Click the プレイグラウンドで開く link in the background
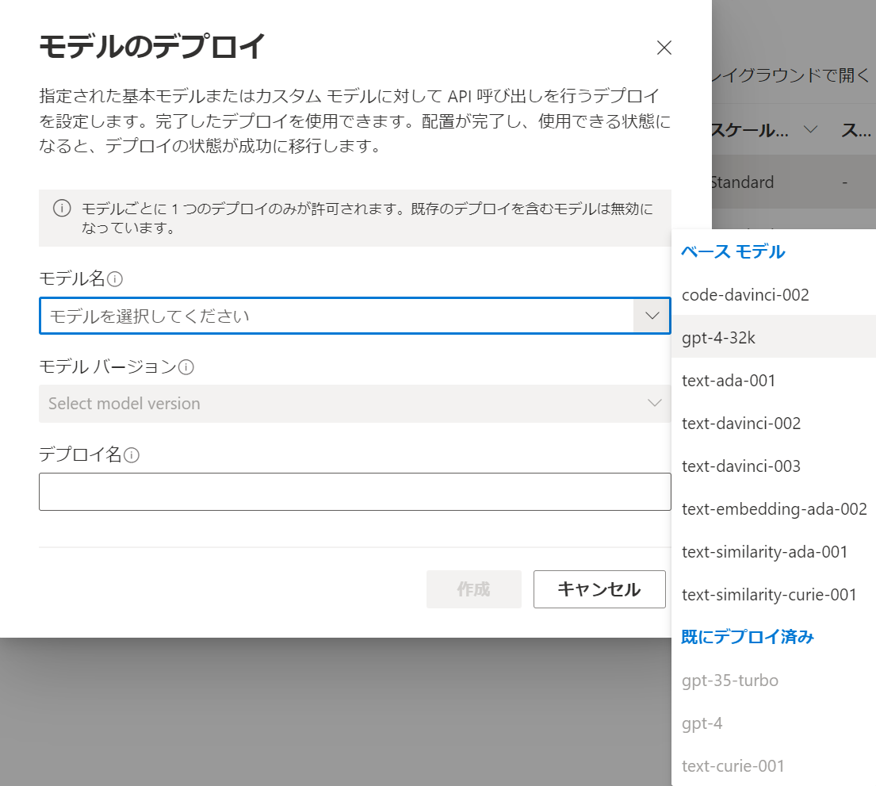The width and height of the screenshot is (876, 786). point(791,75)
